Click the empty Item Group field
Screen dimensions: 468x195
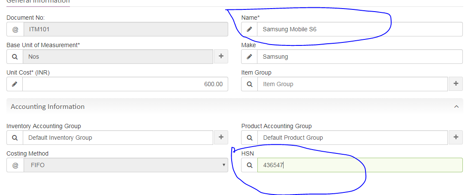[x=353, y=84]
